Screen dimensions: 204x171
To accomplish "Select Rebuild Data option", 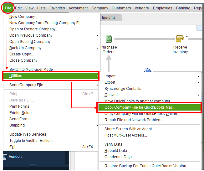I will [115, 151].
